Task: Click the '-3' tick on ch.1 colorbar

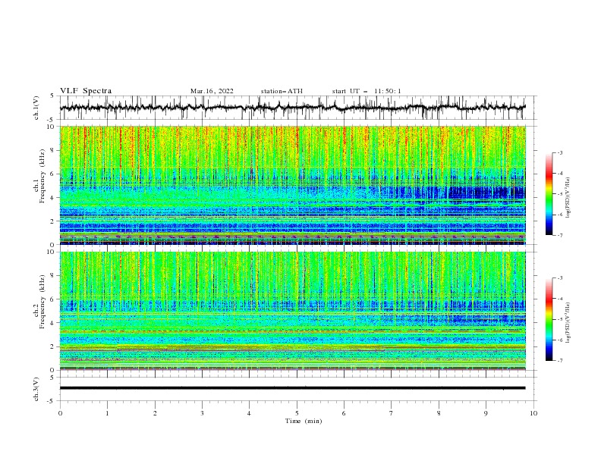Action: coord(559,152)
